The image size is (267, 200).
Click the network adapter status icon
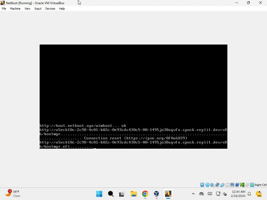(x=217, y=185)
